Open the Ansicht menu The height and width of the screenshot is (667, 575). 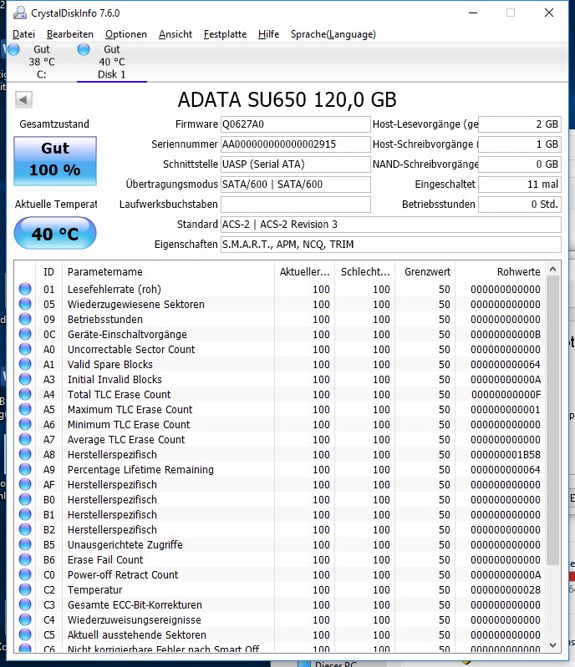pyautogui.click(x=176, y=34)
